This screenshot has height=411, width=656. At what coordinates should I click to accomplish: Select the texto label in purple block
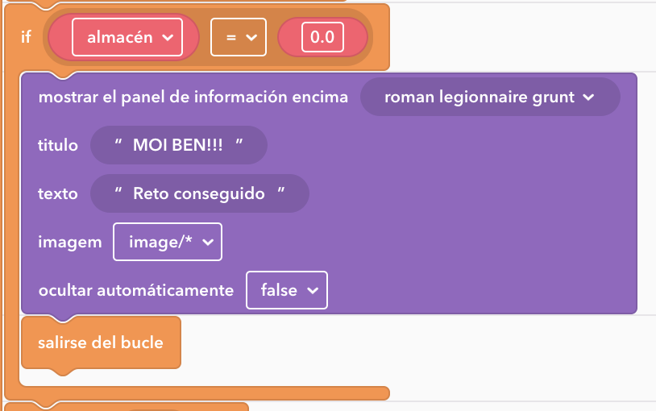(x=58, y=193)
